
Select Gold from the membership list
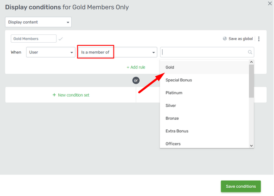[204, 67]
